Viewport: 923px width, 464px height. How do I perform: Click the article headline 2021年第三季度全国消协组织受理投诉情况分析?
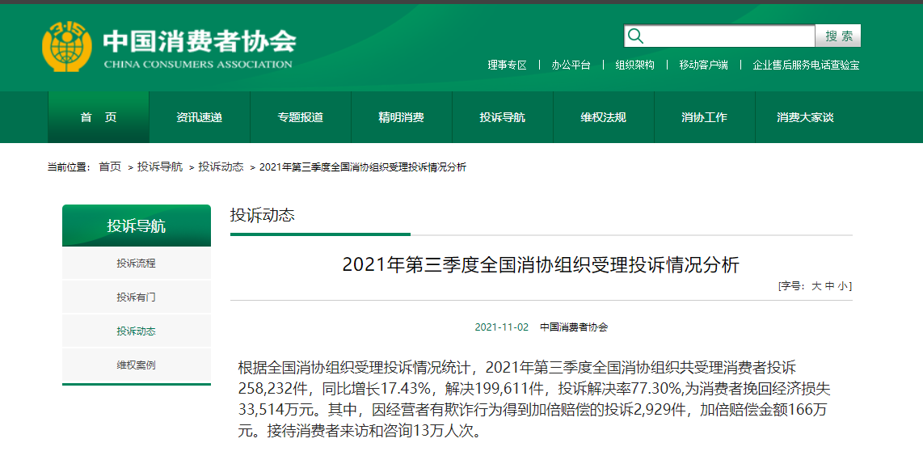pos(541,265)
